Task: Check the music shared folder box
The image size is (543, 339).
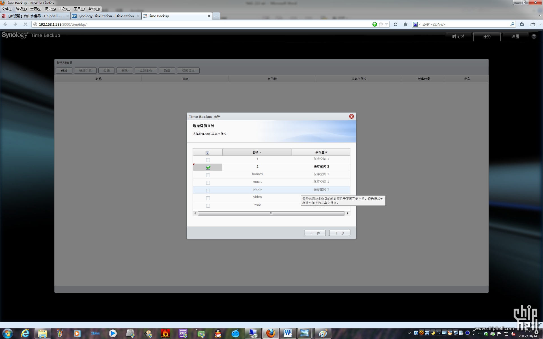Action: tap(208, 183)
